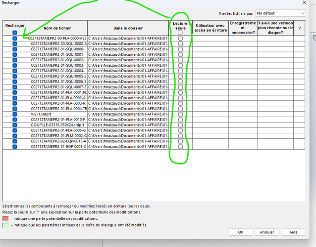Uncheck Recharger for C0271ZTAMEPR2-02-EQP-0013-A
This screenshot has width=316, height=247.
(15, 141)
